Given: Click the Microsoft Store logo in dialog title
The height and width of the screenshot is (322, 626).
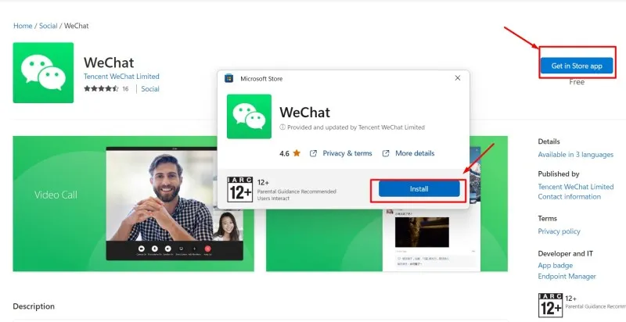Looking at the screenshot, I should point(229,78).
